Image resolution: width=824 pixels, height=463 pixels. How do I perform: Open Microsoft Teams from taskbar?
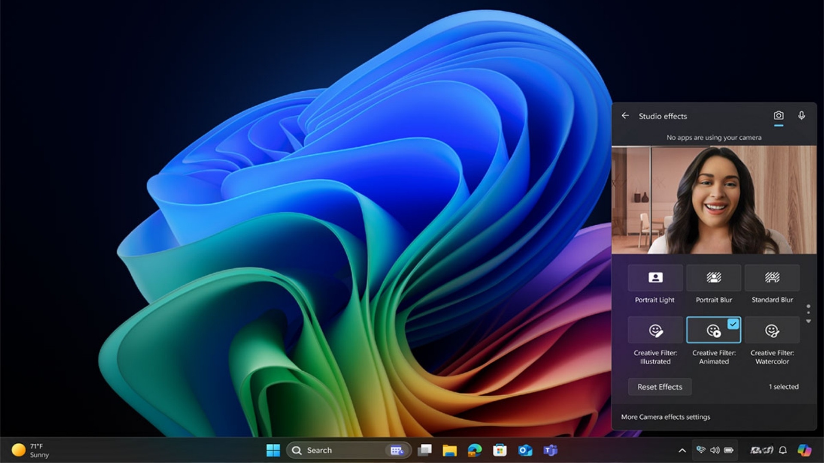click(x=550, y=450)
